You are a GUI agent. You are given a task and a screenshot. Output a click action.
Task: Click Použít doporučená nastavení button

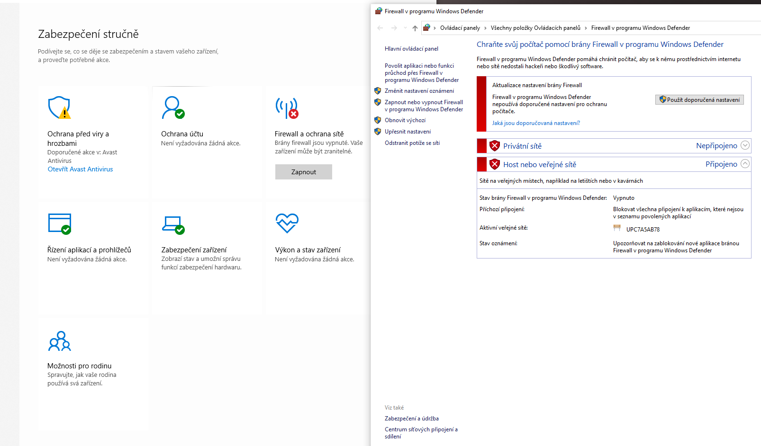pyautogui.click(x=699, y=99)
